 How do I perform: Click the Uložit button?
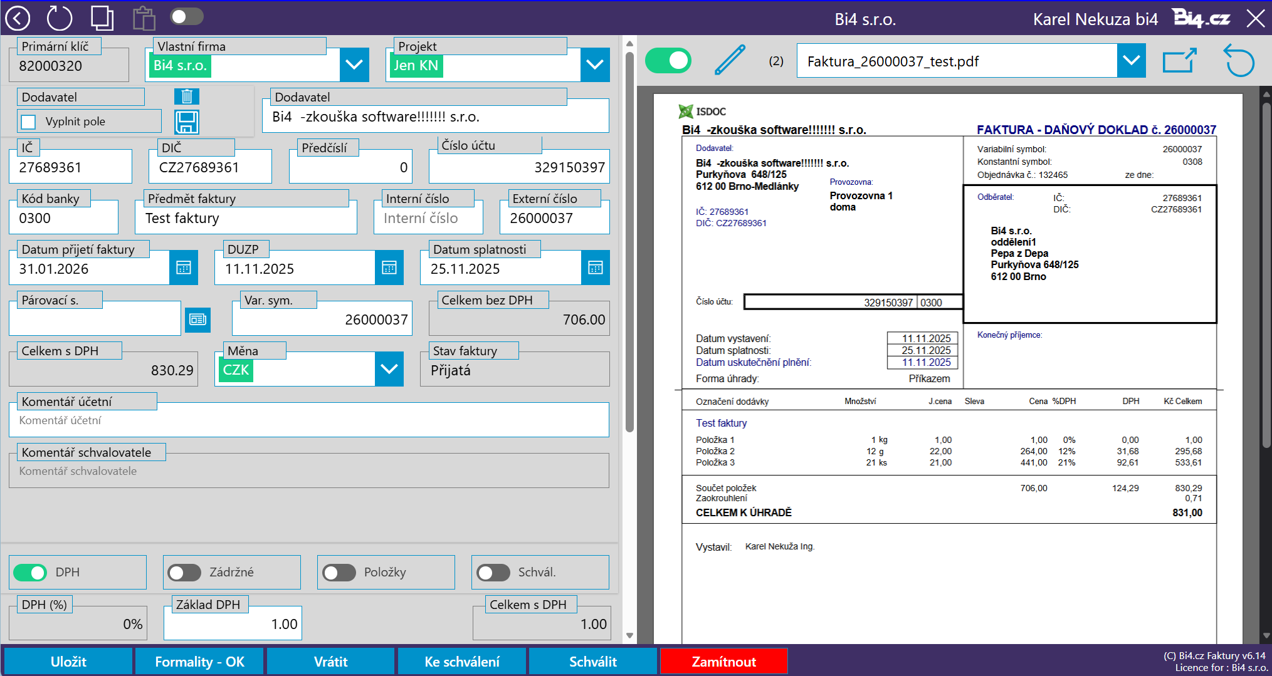(x=68, y=662)
